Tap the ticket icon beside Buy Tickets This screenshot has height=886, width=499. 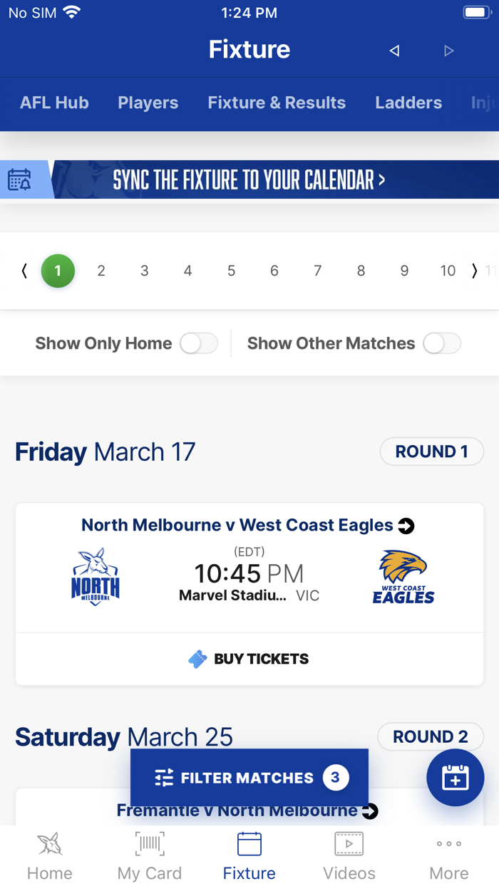197,659
